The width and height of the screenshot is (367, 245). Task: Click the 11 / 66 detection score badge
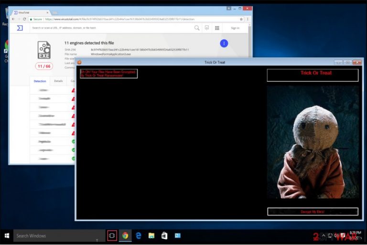tap(44, 66)
